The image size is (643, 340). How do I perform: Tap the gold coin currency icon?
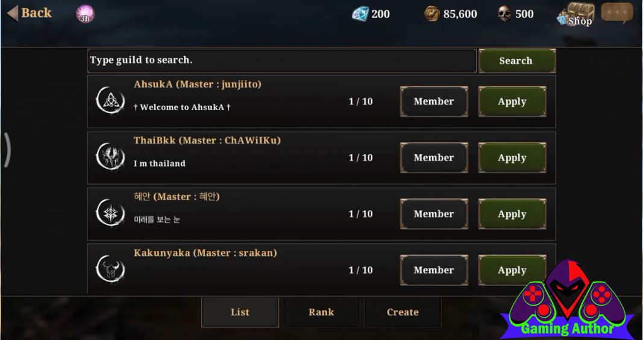click(x=432, y=14)
